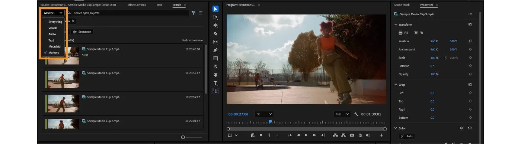Select the Selection arrow tool
This screenshot has width=521, height=144.
point(215,9)
